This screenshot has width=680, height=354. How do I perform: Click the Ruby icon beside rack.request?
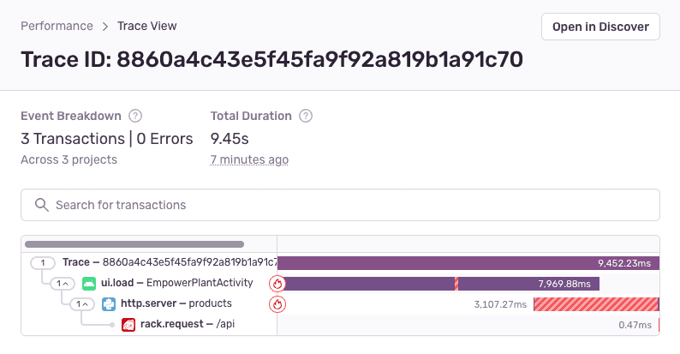128,325
